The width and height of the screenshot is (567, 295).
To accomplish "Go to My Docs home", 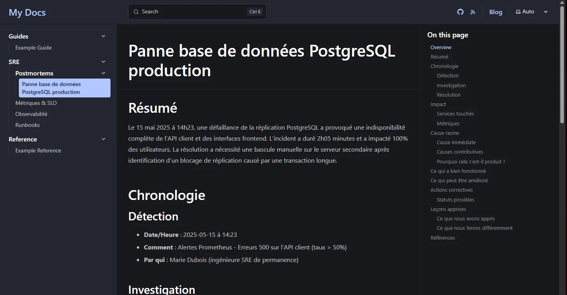I will coord(27,12).
